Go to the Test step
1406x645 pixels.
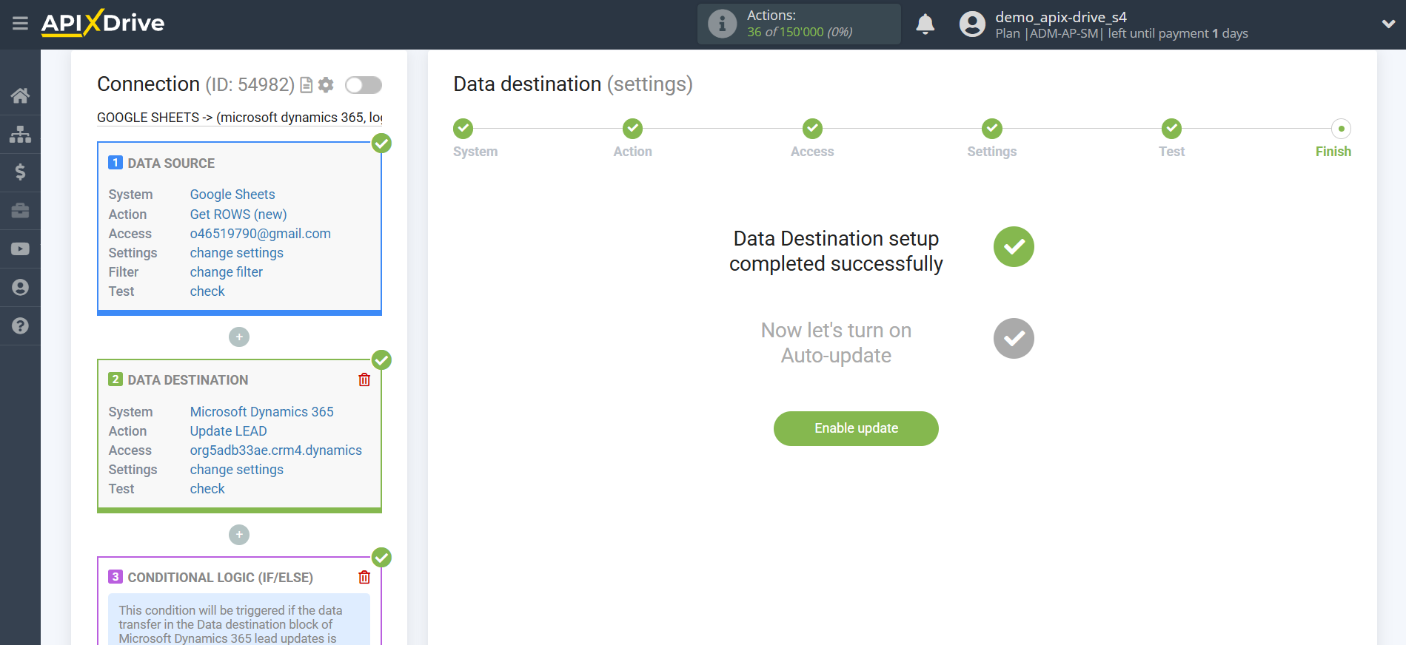1171,129
